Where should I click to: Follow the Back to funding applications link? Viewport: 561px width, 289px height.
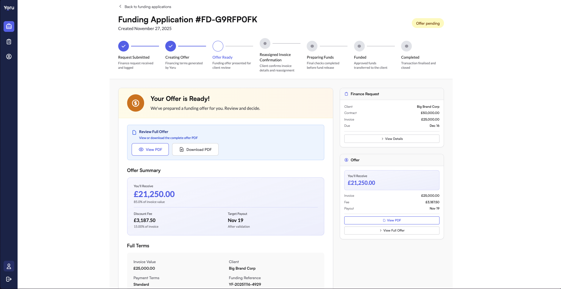(148, 7)
